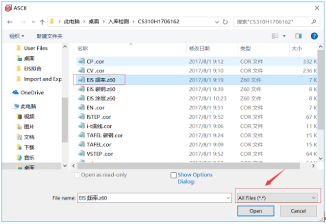Image resolution: width=326 pixels, height=224 pixels.
Task: Click the change view icon
Action: point(276,36)
